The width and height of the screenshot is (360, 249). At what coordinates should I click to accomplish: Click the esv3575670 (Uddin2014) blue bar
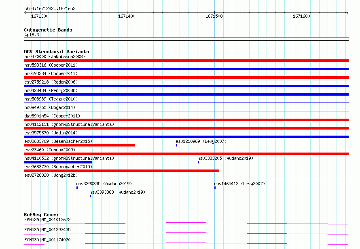pyautogui.click(x=186, y=137)
